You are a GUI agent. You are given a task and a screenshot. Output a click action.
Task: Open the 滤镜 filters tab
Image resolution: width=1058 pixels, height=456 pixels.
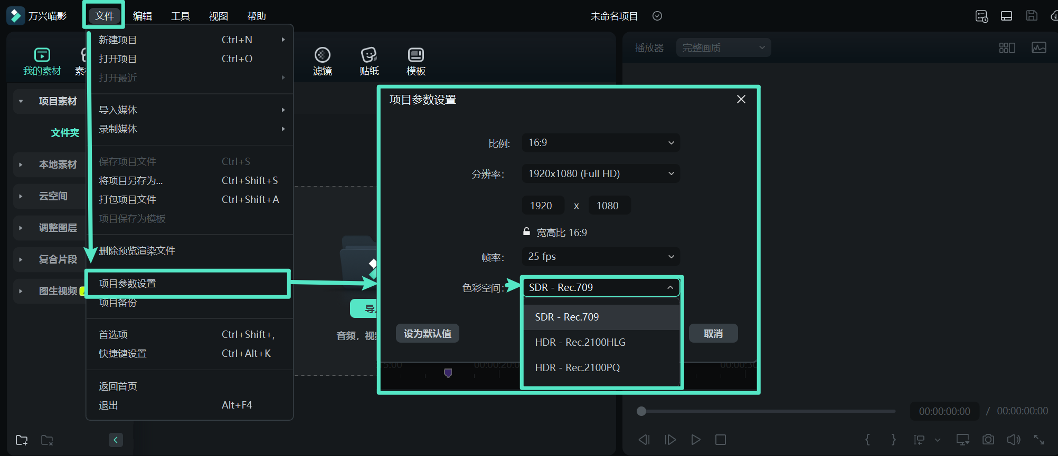point(323,62)
